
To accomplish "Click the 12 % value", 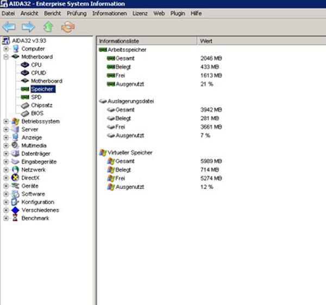I will (x=207, y=187).
